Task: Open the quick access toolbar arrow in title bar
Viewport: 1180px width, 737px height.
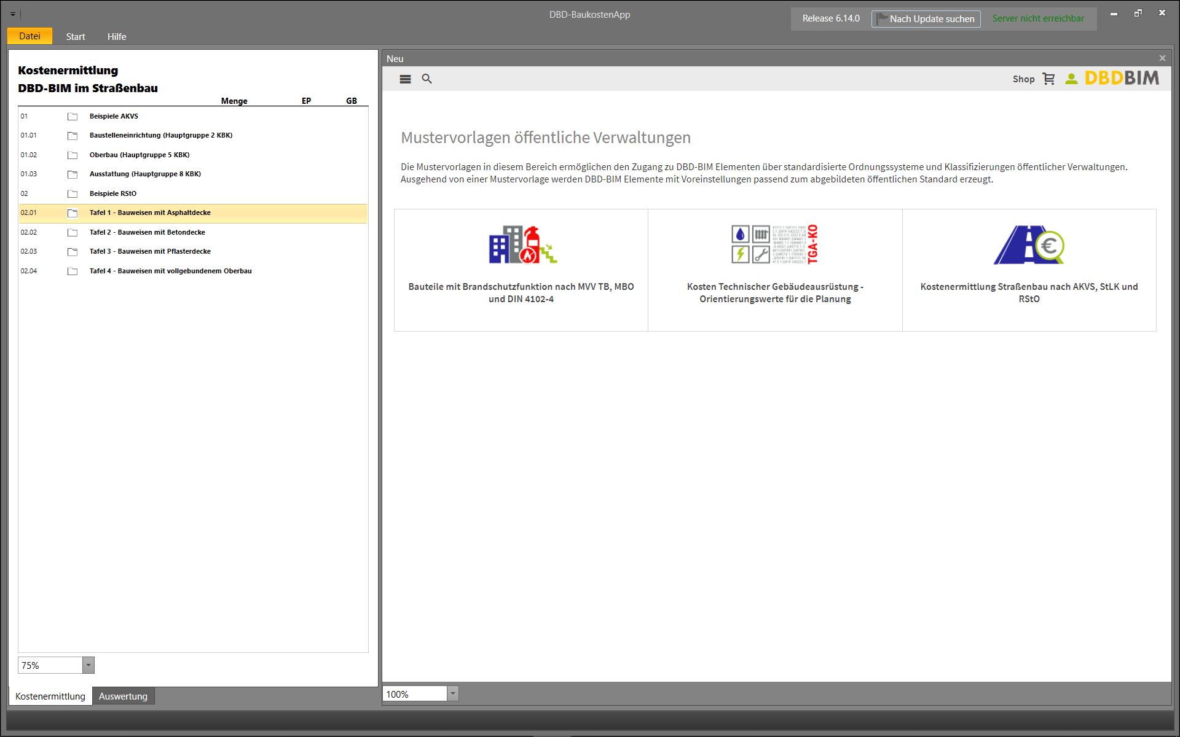Action: click(13, 14)
